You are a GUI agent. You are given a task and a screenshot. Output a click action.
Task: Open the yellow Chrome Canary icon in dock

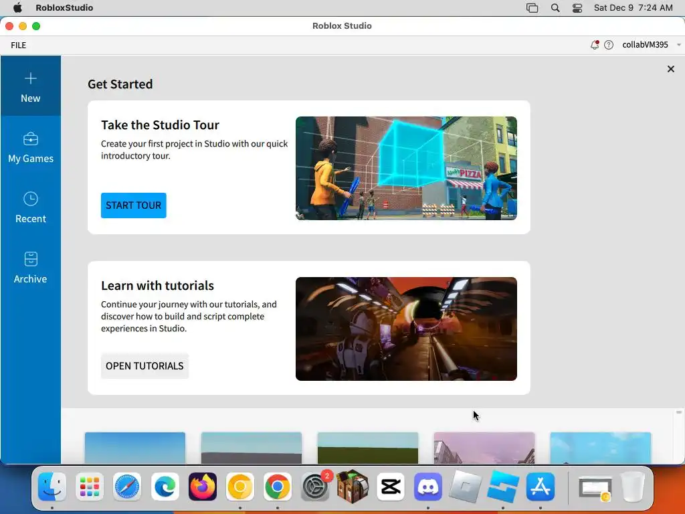tap(240, 487)
